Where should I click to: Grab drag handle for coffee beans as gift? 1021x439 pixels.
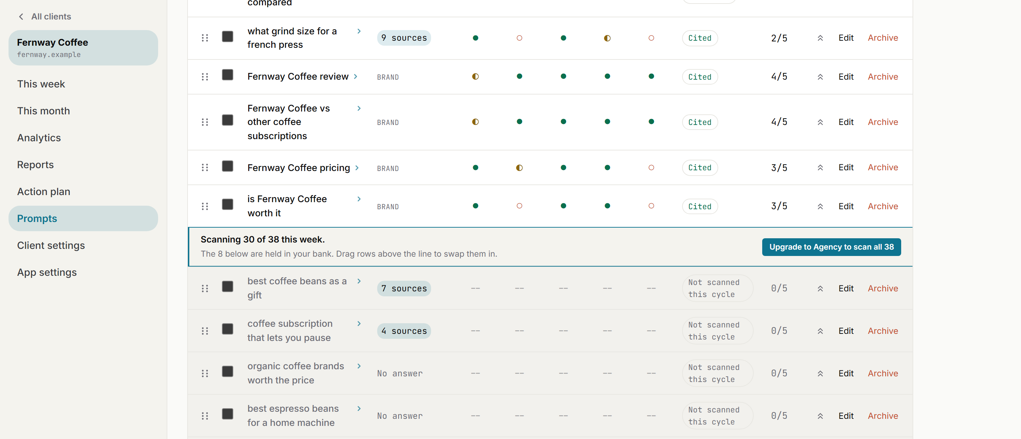(x=205, y=289)
